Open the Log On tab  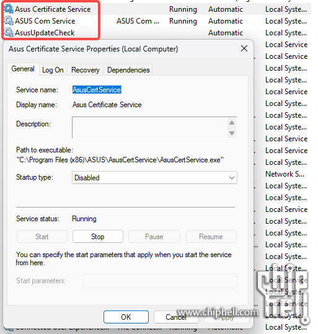[53, 70]
